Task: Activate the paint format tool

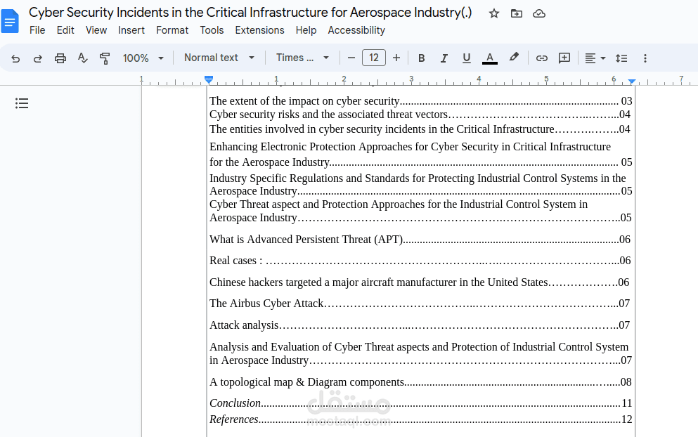Action: 105,58
